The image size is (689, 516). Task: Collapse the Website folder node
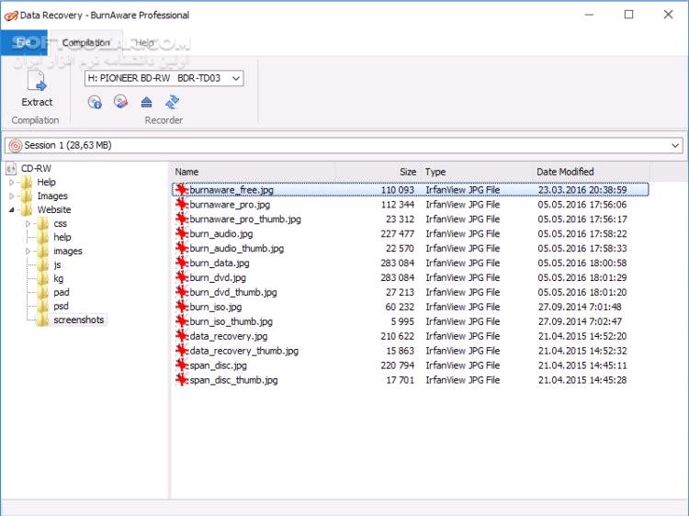11,210
